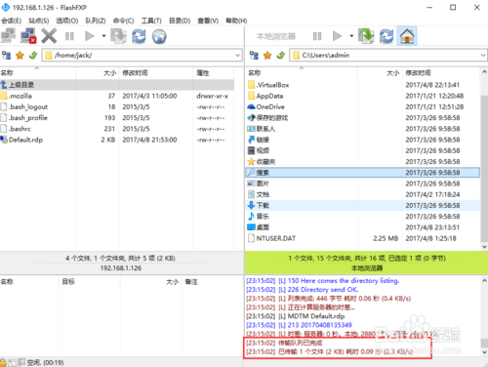Image resolution: width=488 pixels, height=367 pixels.
Task: Sort remote files by 大小 column
Action: 98,73
